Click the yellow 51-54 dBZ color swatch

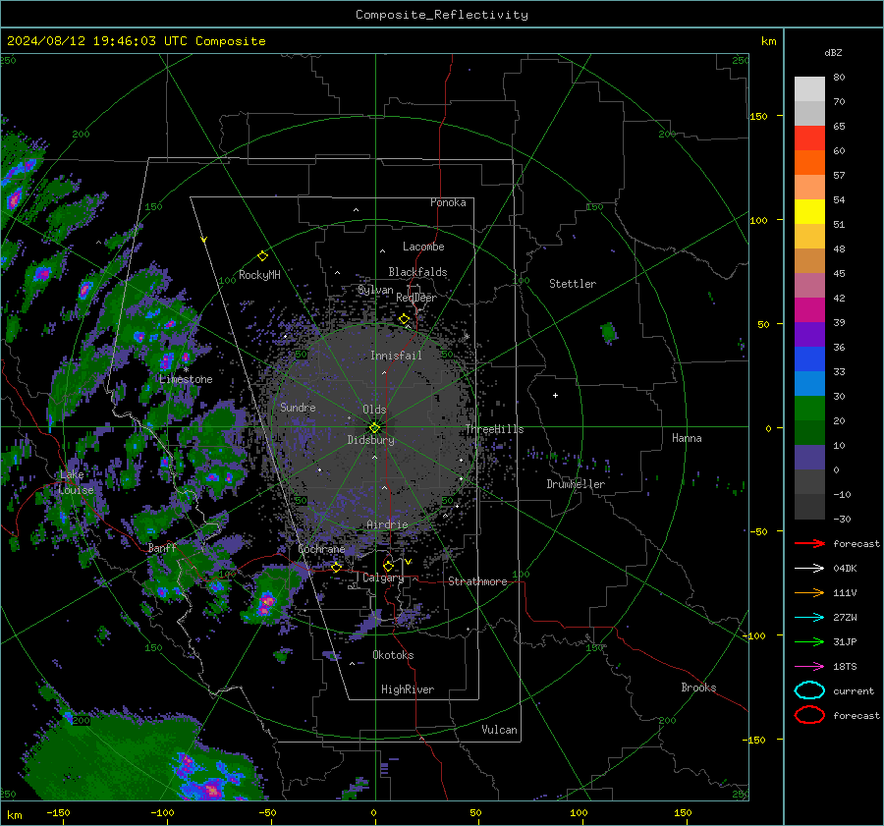coord(809,212)
